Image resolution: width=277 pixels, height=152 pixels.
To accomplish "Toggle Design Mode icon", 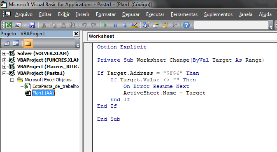I will pyautogui.click(x=134, y=25).
